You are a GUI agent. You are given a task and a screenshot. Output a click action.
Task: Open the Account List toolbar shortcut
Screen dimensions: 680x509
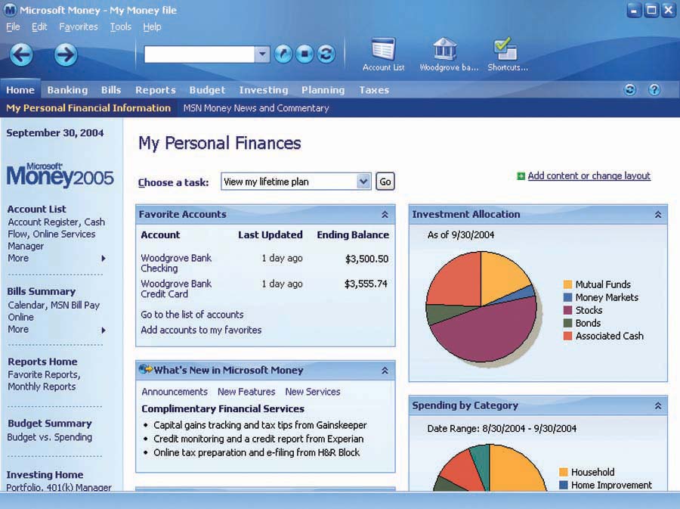pos(383,54)
